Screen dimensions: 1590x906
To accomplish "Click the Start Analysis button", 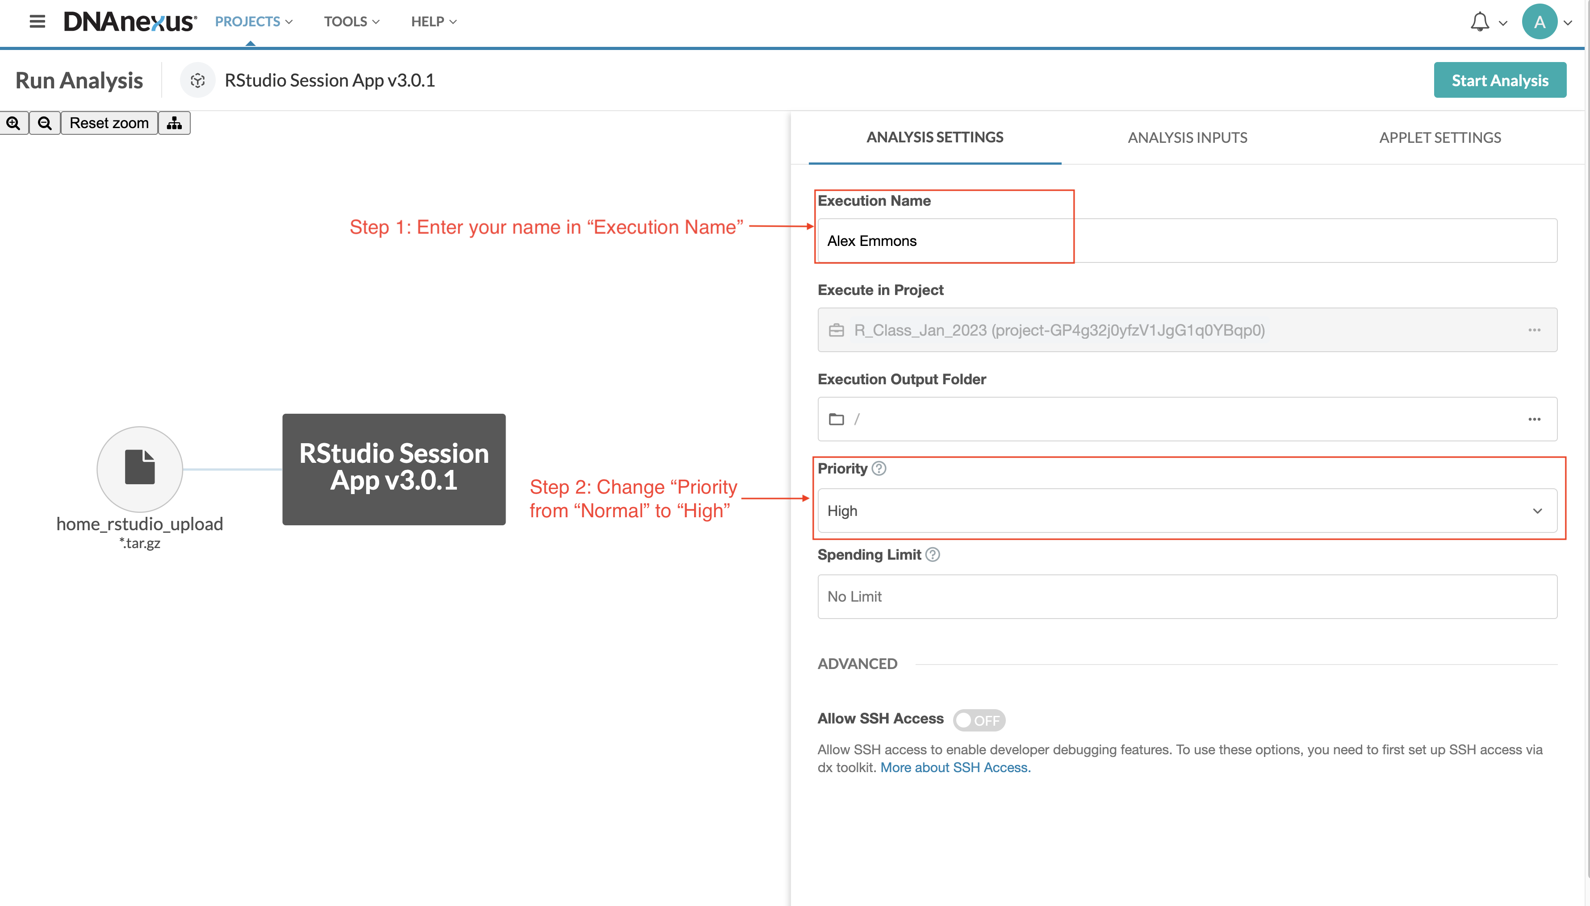I will 1499,80.
